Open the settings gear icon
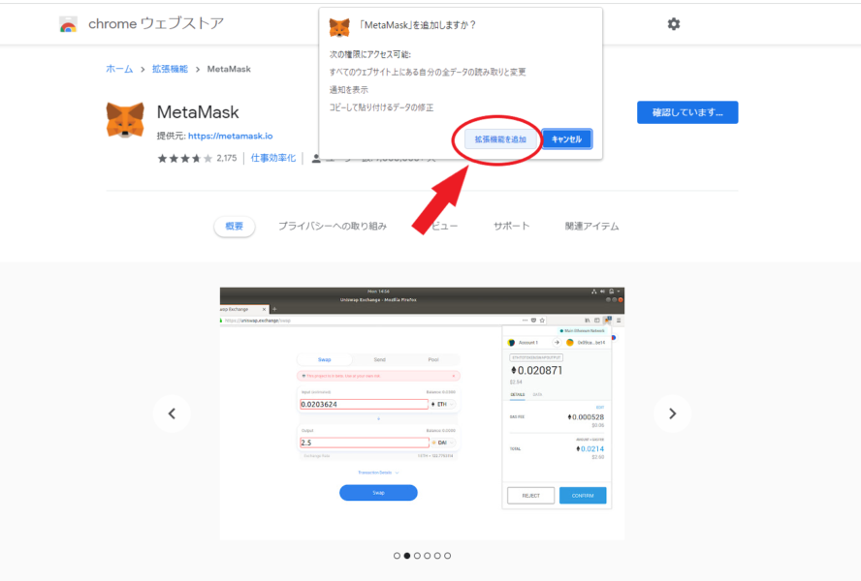 click(674, 24)
